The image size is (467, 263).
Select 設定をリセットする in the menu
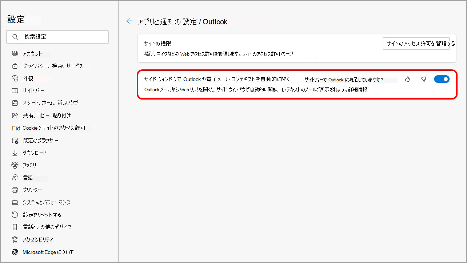42,215
